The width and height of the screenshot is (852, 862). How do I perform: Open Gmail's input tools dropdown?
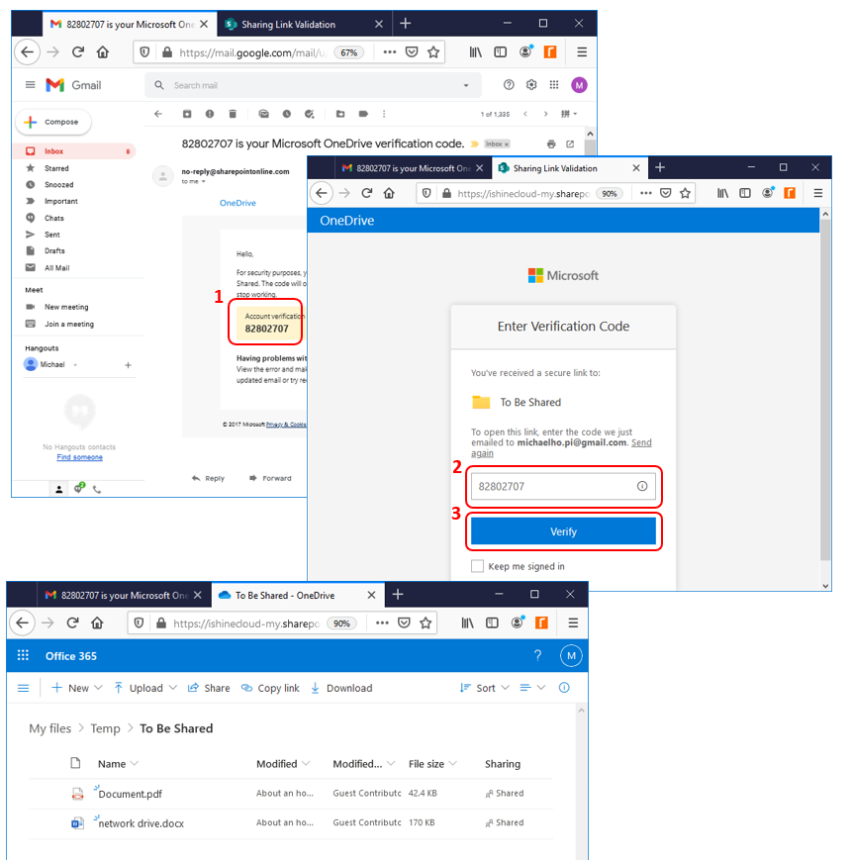569,114
